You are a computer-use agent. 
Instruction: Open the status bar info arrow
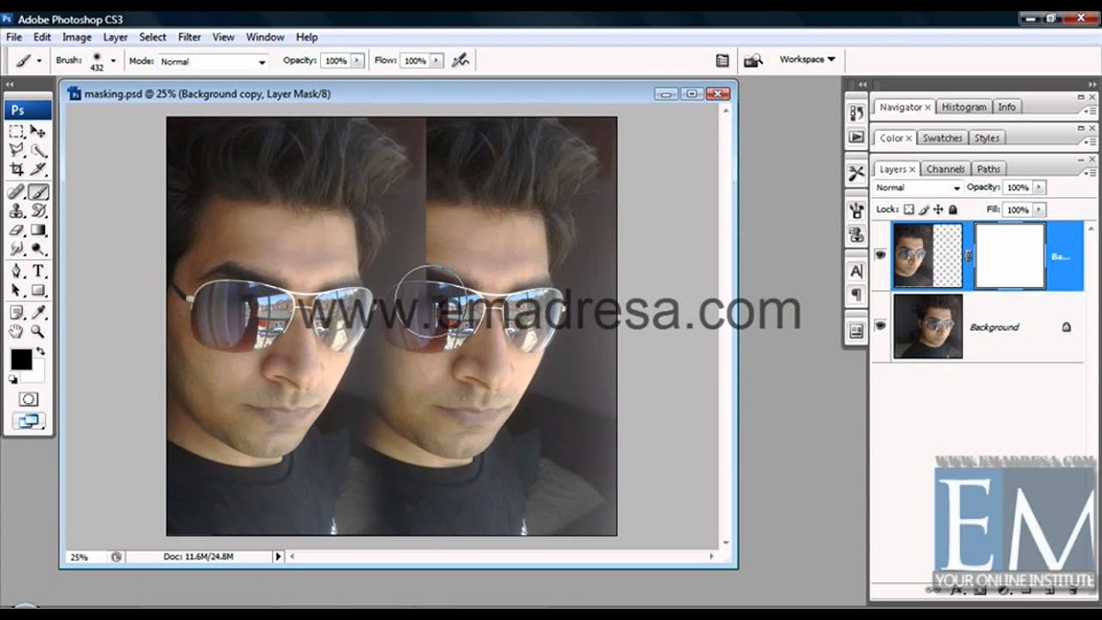[278, 557]
